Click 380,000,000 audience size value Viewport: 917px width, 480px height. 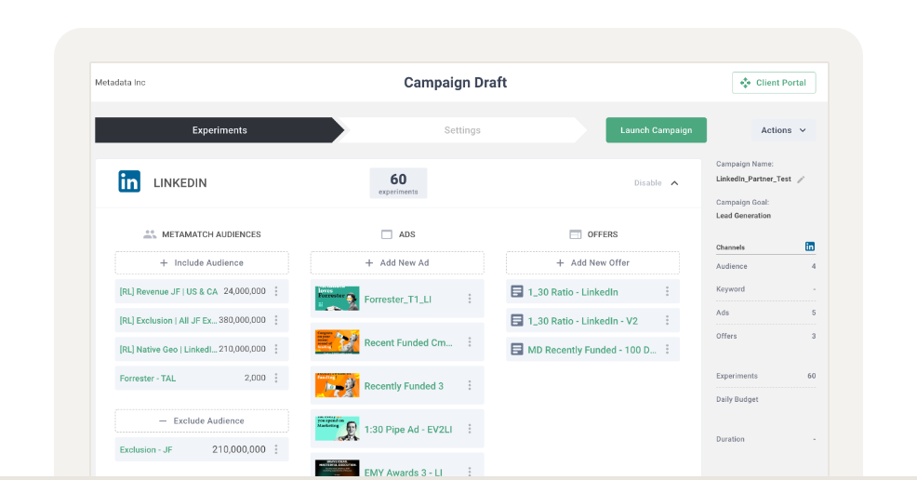coord(242,320)
